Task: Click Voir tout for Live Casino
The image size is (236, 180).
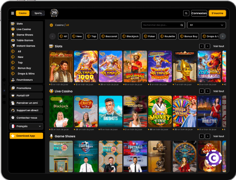Action: coord(219,91)
